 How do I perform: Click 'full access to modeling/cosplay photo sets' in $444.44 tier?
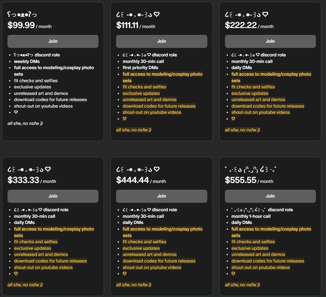(x=163, y=232)
